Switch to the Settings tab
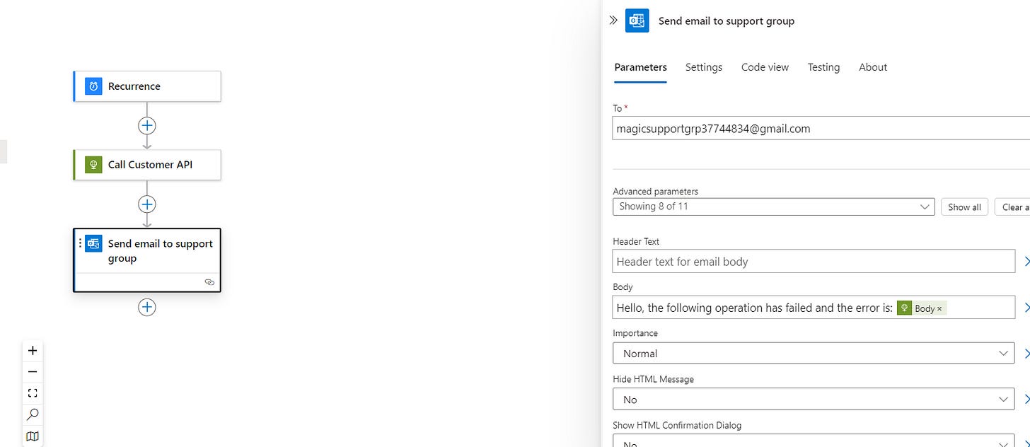The image size is (1030, 447). (x=703, y=66)
